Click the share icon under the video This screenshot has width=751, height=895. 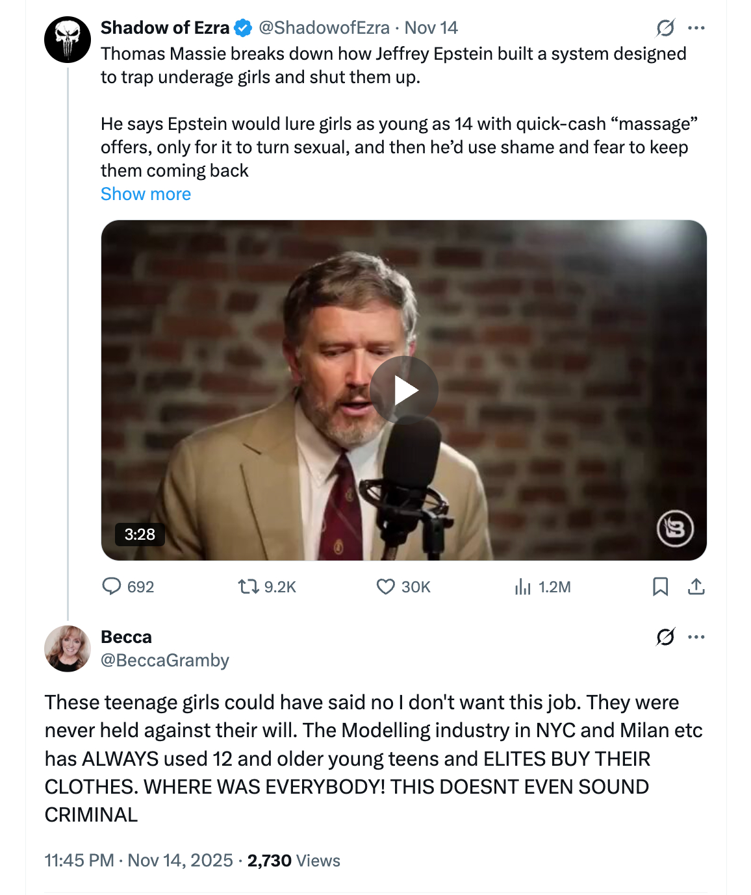pyautogui.click(x=696, y=586)
